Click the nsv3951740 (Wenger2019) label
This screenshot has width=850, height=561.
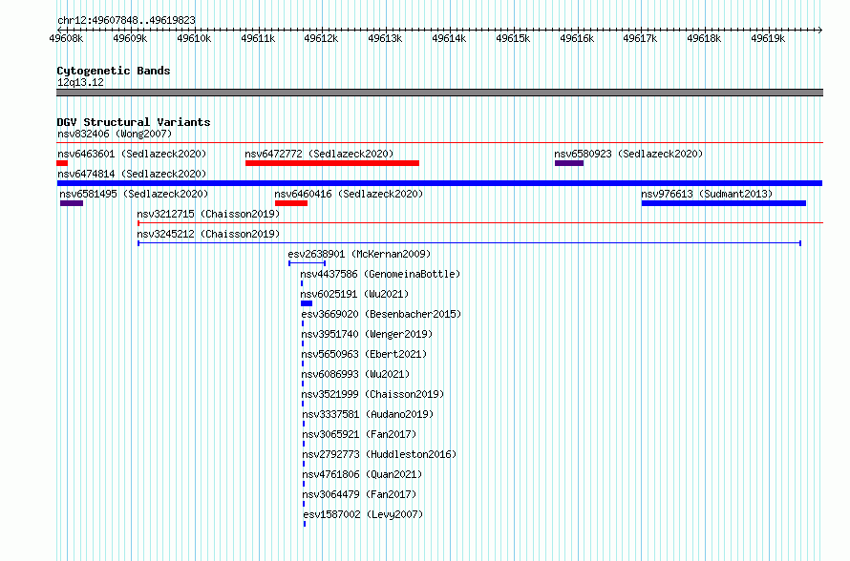point(367,334)
